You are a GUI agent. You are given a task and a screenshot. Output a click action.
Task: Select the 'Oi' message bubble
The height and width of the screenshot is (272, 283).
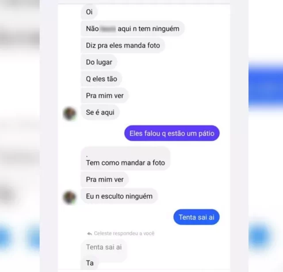point(89,12)
